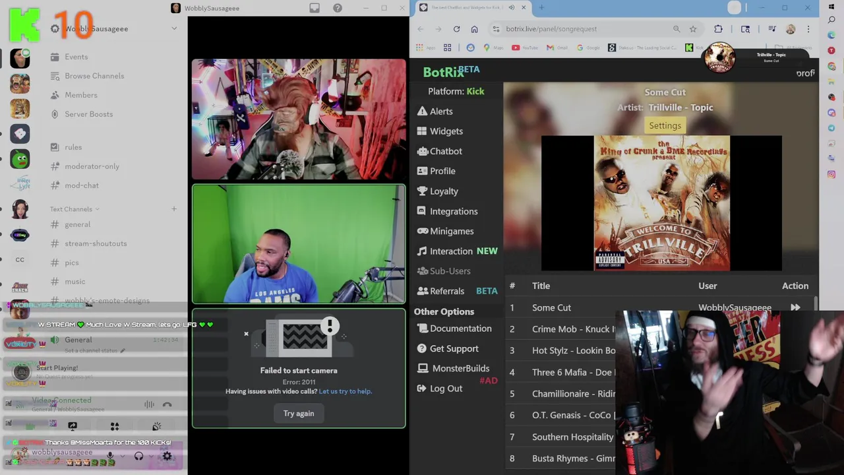Open Minigames in BotRix sidebar

(x=445, y=231)
